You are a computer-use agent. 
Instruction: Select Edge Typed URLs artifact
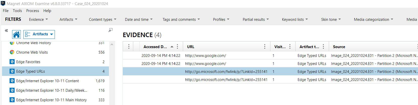55,71
